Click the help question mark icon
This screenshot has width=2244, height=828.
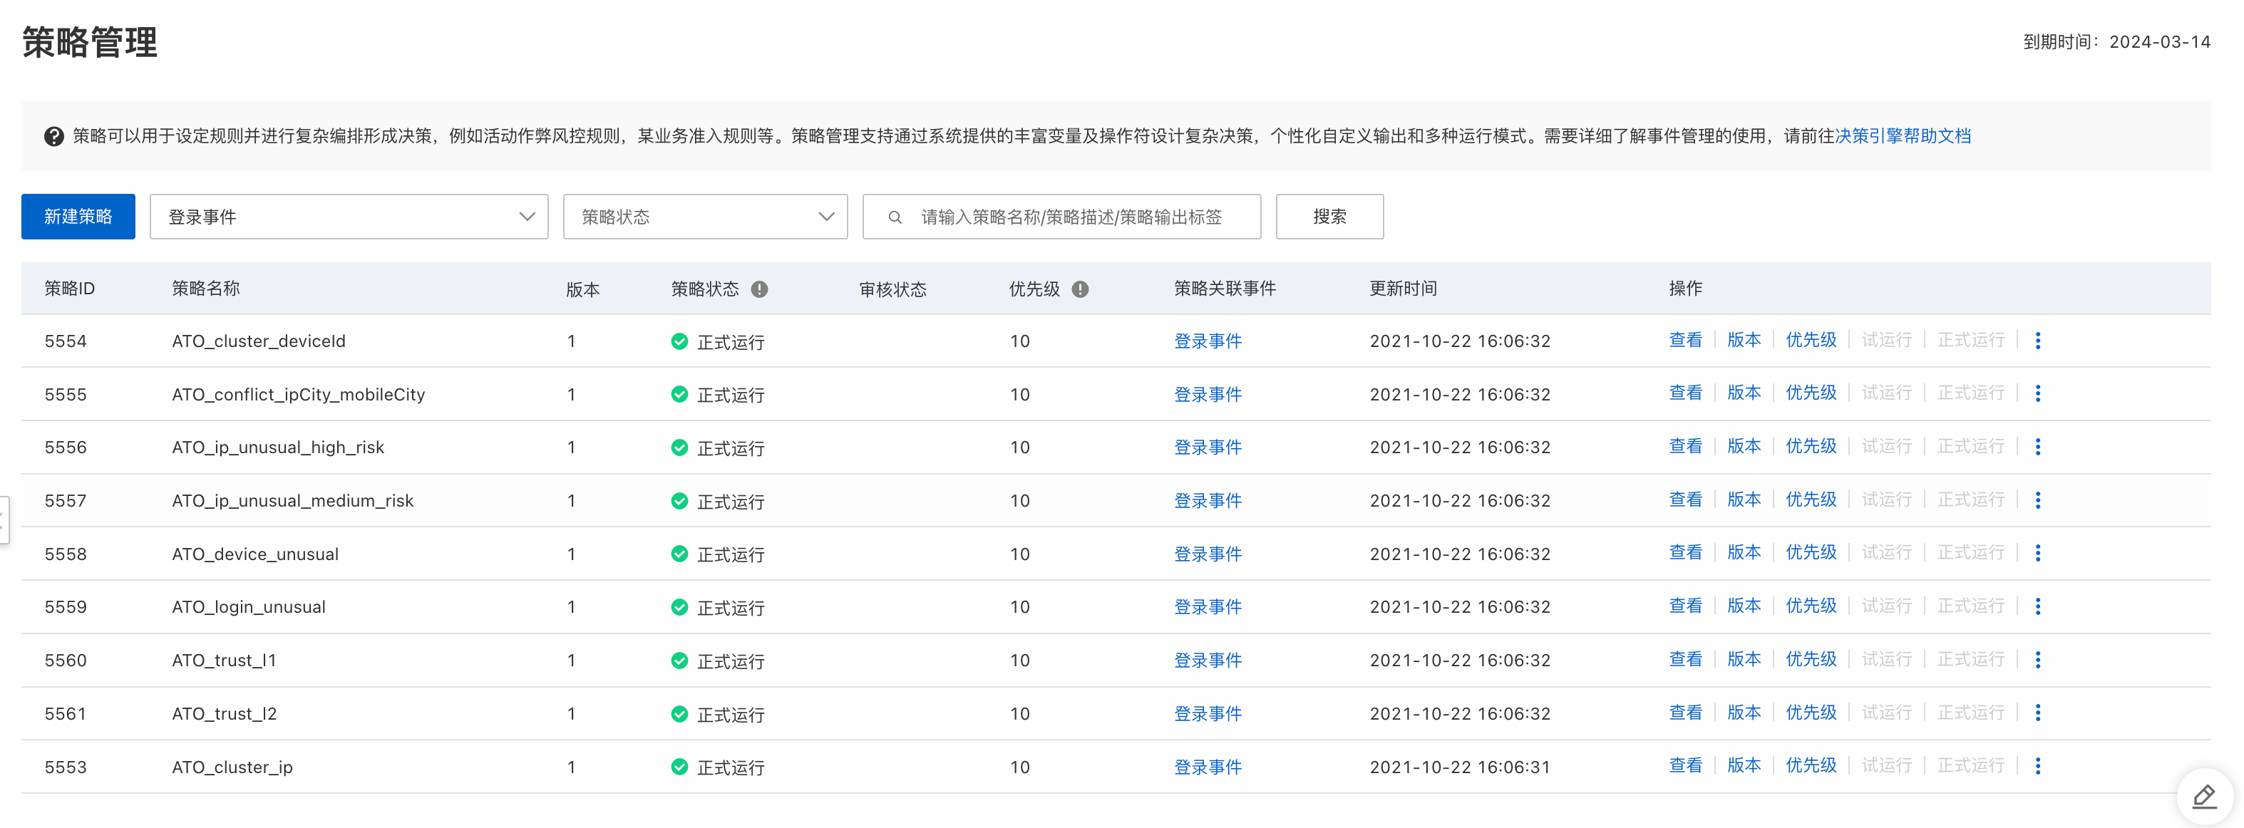tap(54, 137)
